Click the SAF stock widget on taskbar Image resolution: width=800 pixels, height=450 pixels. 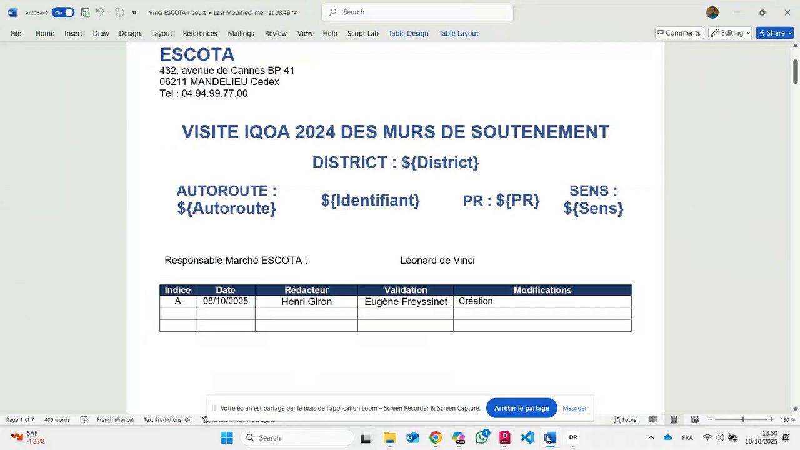[26, 437]
